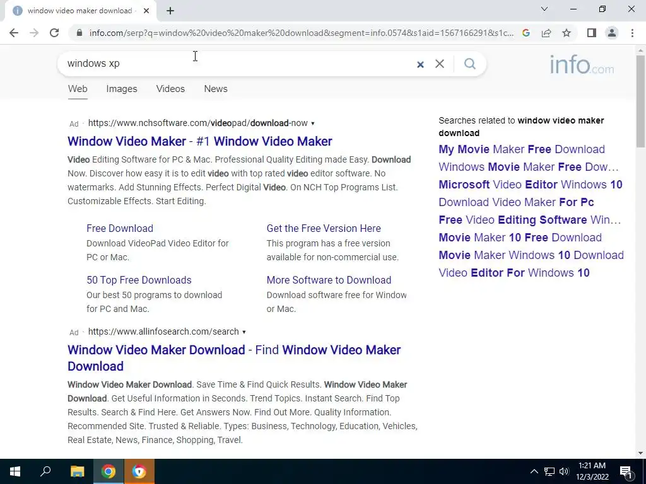The height and width of the screenshot is (484, 646).
Task: Clear the search box with large X
Action: tap(440, 64)
